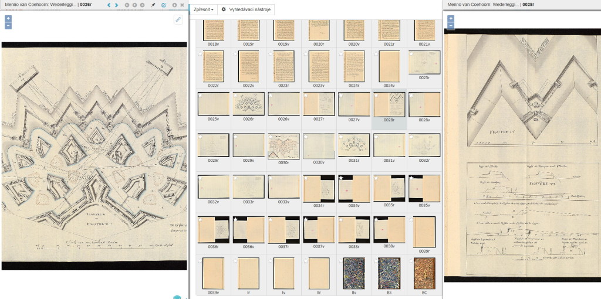Go to previous page in left viewer
The image size is (601, 299).
pyautogui.click(x=108, y=5)
